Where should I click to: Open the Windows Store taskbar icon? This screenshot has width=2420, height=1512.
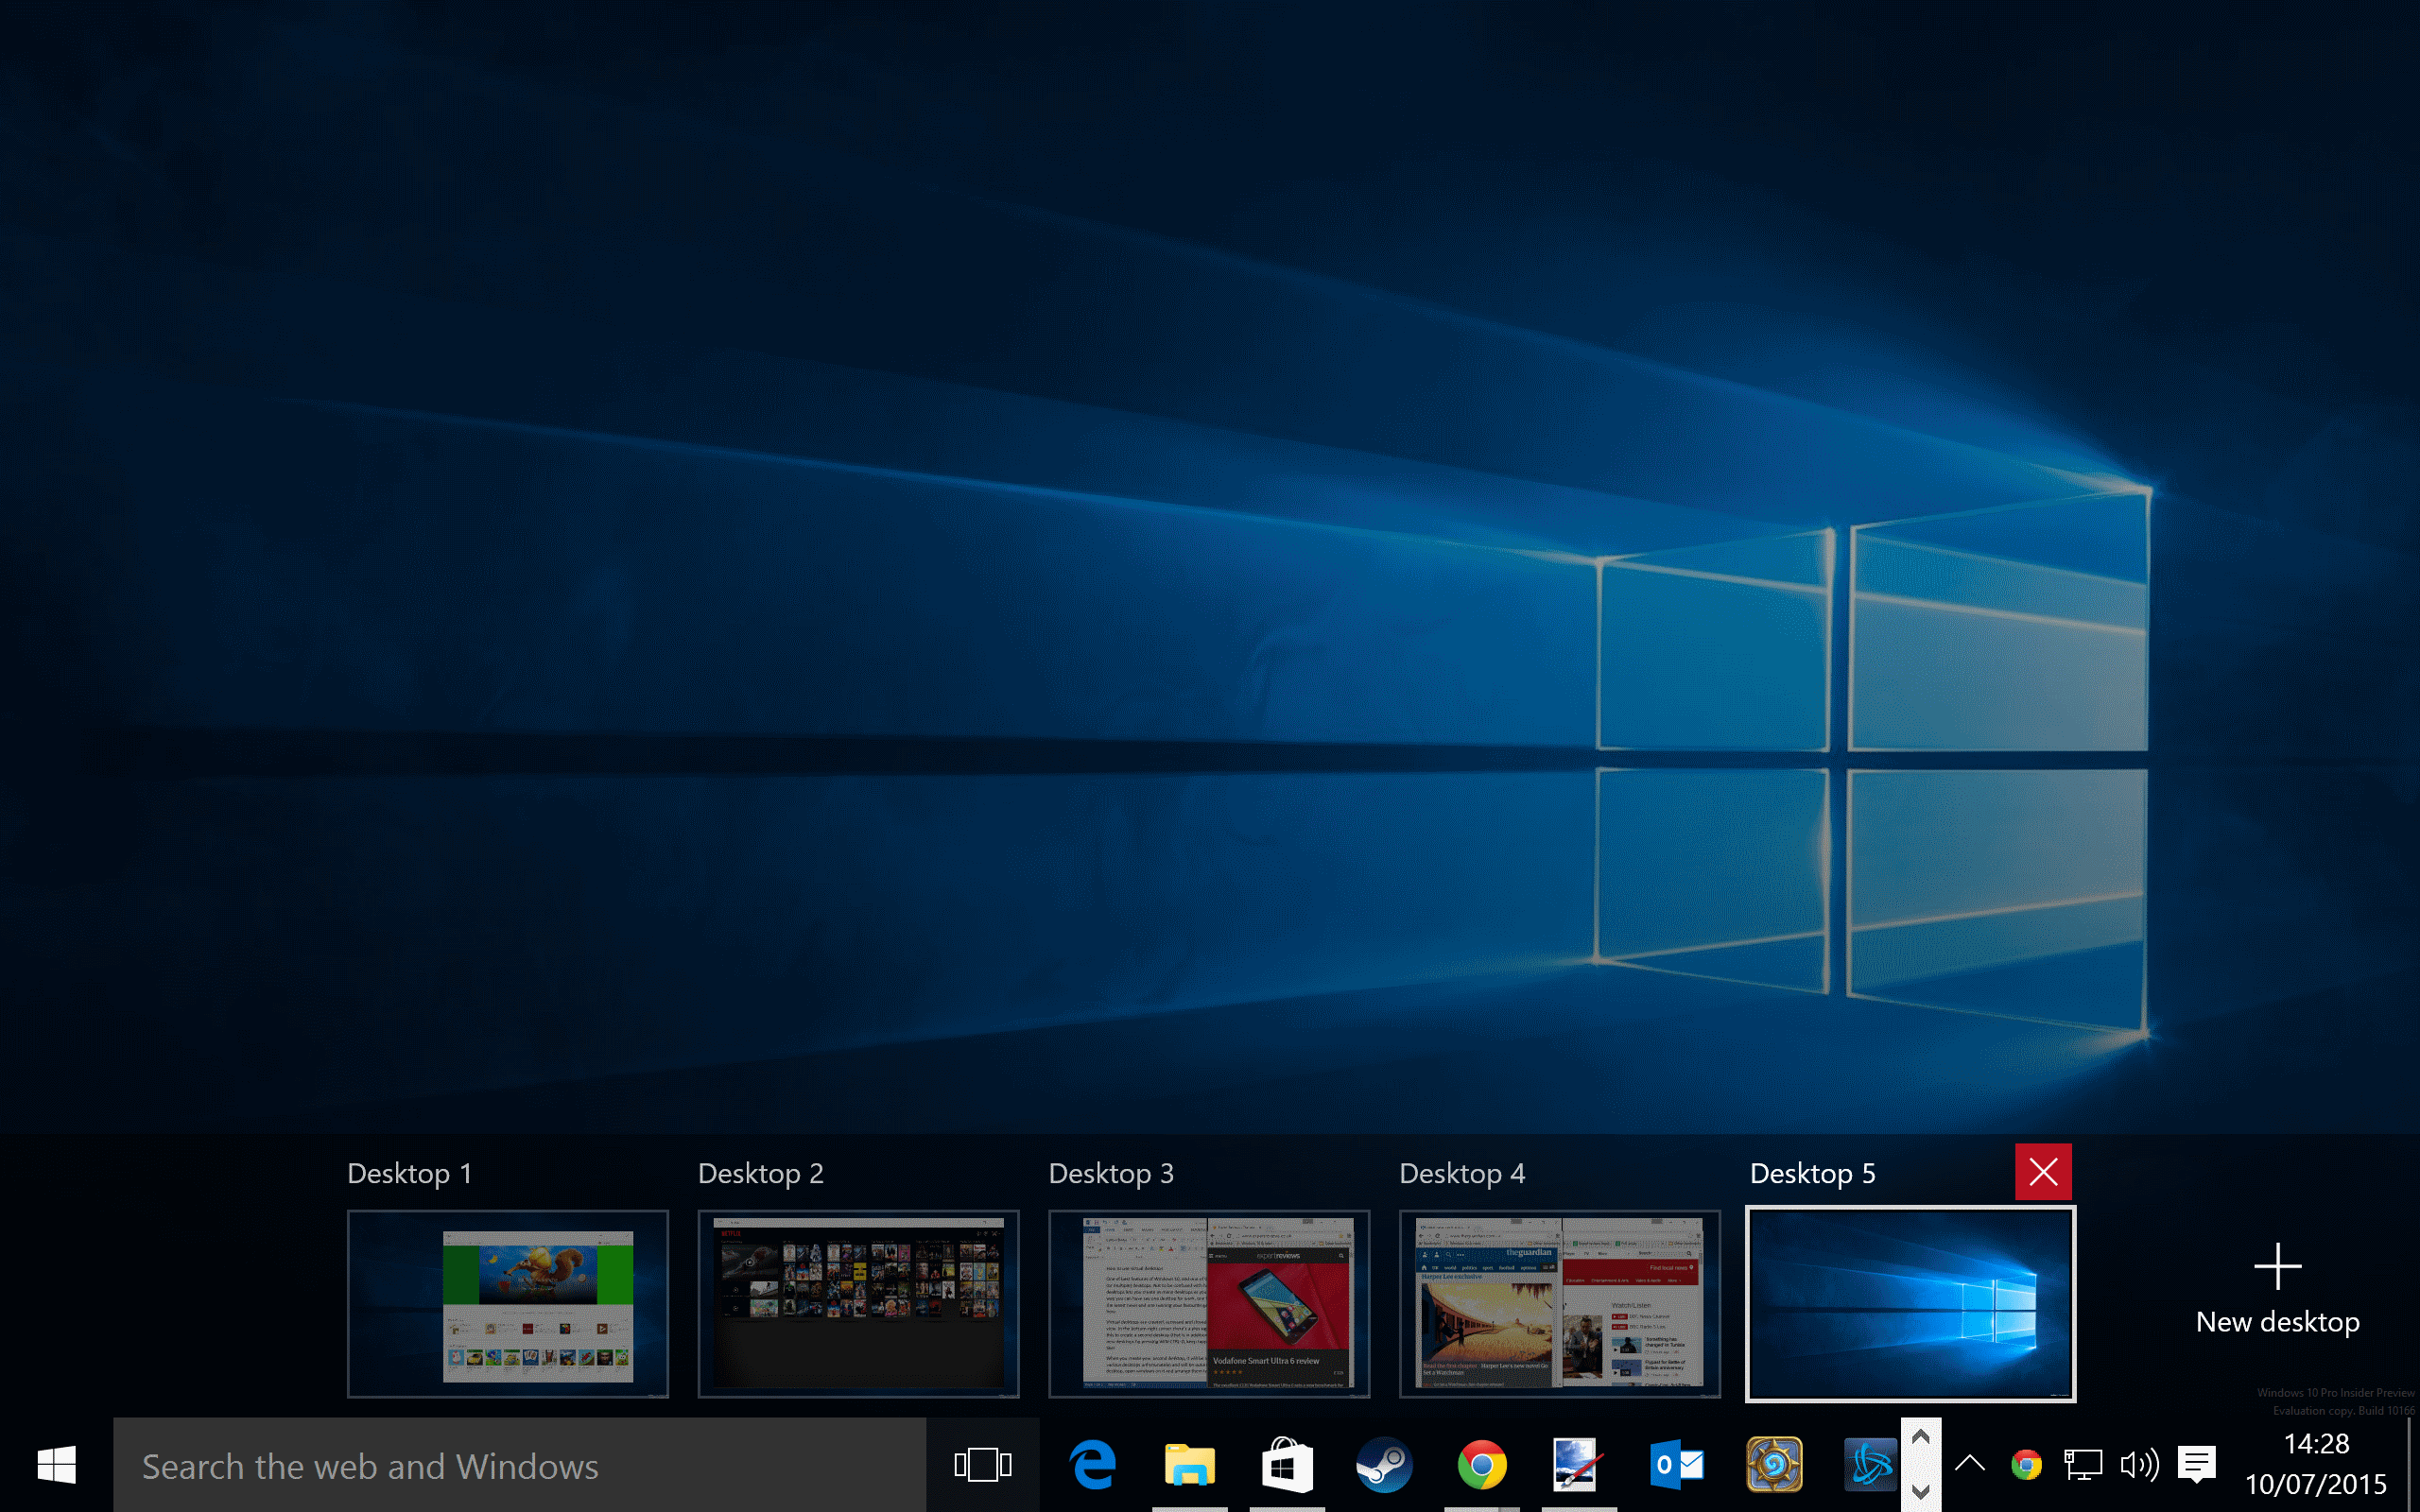(x=1286, y=1465)
